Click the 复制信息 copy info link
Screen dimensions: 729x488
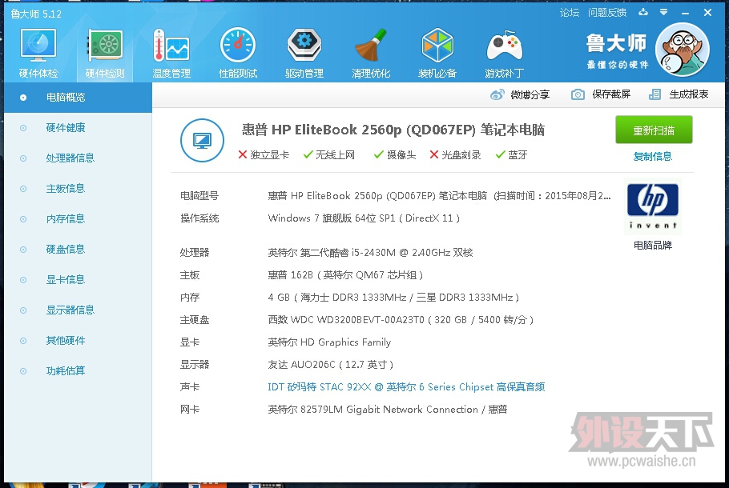point(653,157)
